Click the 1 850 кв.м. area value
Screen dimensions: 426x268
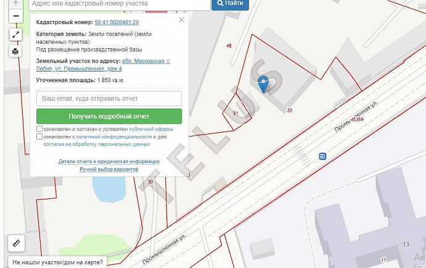click(x=110, y=80)
